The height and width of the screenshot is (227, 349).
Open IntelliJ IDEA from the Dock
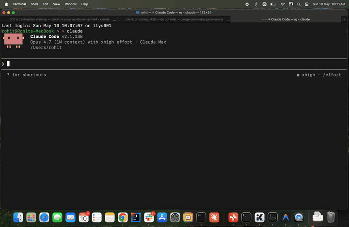click(136, 217)
